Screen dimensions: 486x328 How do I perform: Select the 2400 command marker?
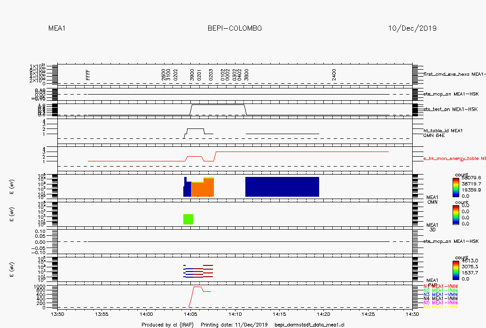point(334,75)
